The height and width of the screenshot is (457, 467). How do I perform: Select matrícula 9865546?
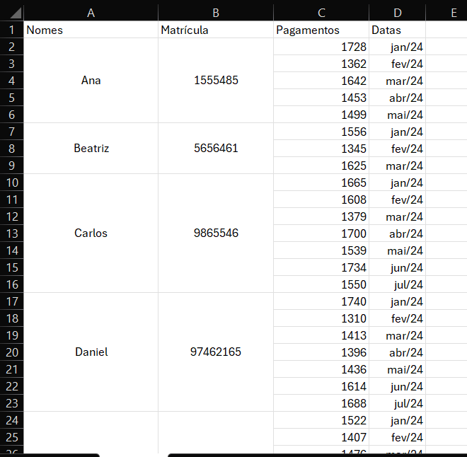(x=216, y=233)
